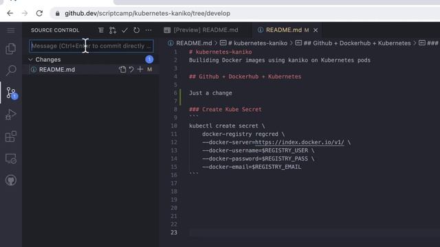Open the hamburger menu in the activity bar
This screenshot has width=440, height=247.
point(11,30)
